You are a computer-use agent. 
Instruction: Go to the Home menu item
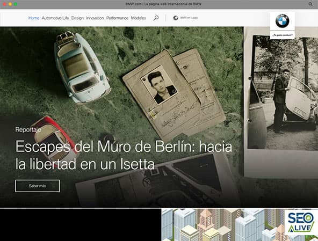34,18
